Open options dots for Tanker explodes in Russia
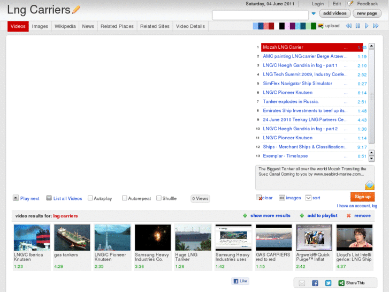 coord(346,102)
